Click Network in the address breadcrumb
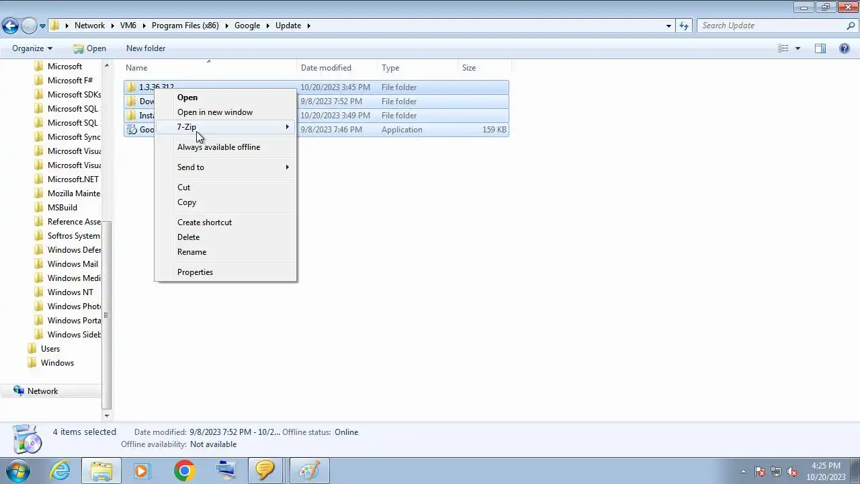This screenshot has height=484, width=860. [89, 26]
